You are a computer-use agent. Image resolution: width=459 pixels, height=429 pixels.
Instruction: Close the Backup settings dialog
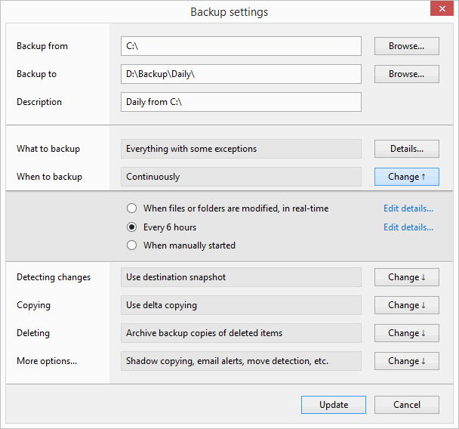(440, 11)
